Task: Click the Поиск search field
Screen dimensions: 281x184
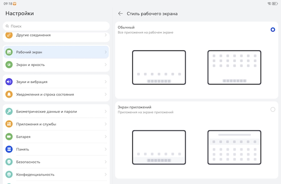Action: tap(56, 26)
